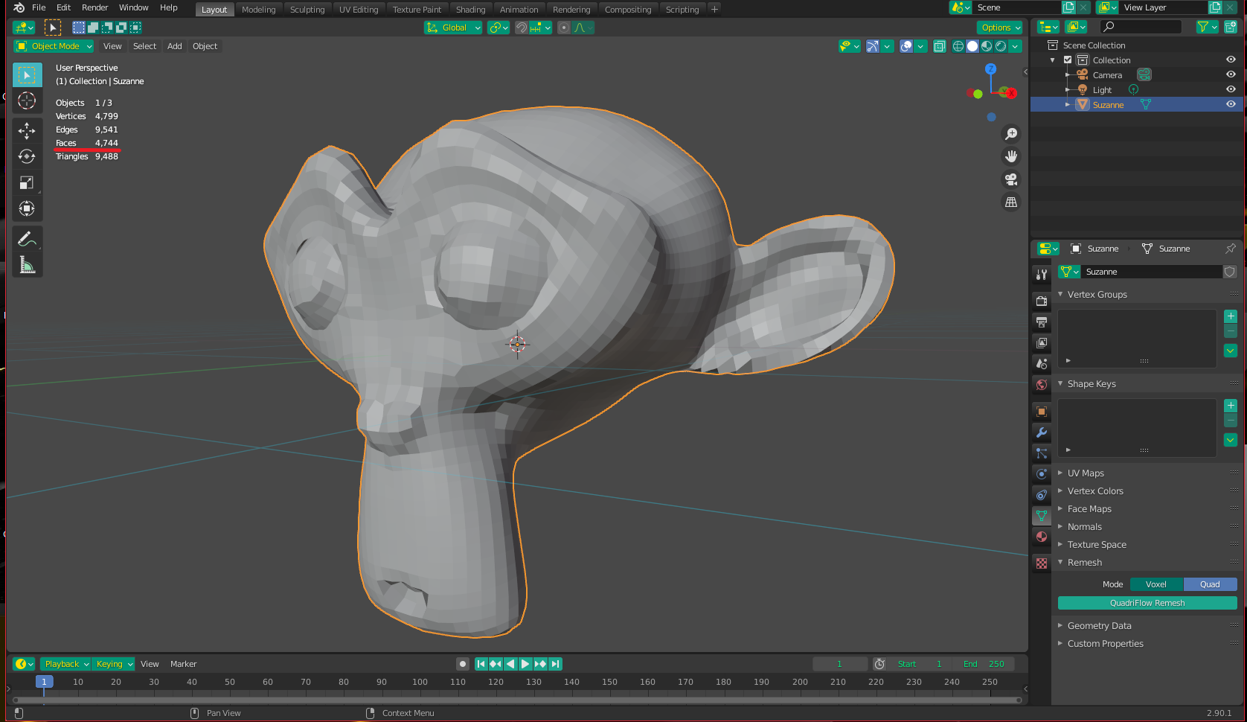
Task: Select the Move tool
Action: click(x=27, y=130)
